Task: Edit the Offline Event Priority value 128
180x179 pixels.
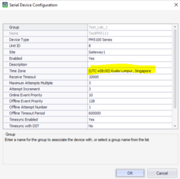Action: coord(130,101)
